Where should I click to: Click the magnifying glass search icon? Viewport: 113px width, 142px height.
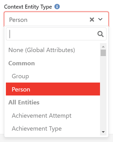pyautogui.click(x=101, y=34)
